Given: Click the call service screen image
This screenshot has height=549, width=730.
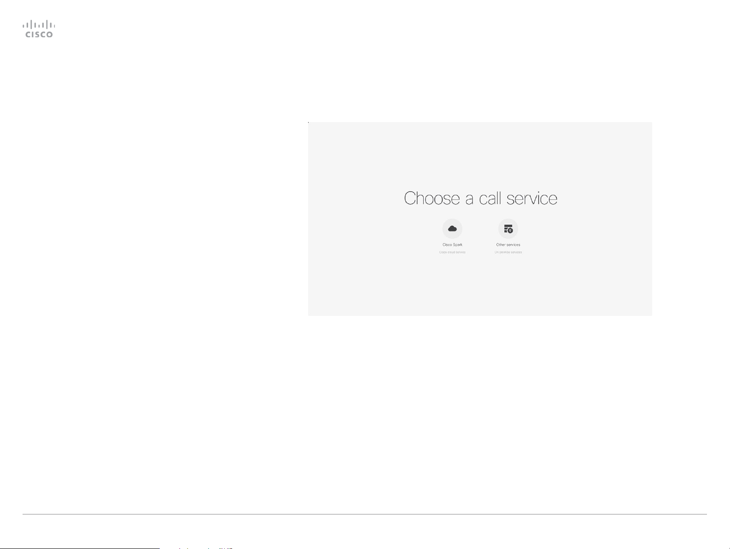Looking at the screenshot, I should [480, 219].
